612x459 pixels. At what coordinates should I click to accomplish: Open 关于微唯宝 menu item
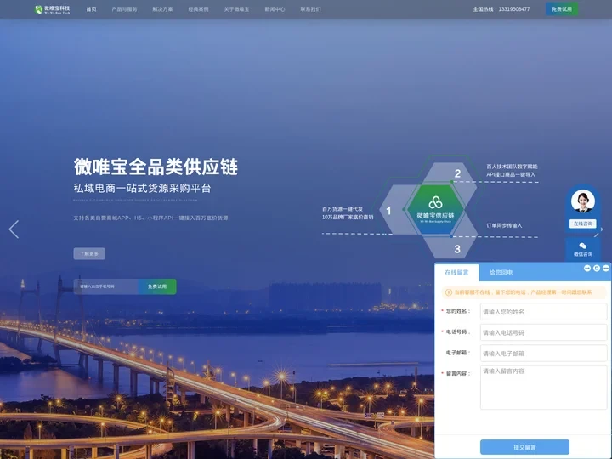coord(236,9)
